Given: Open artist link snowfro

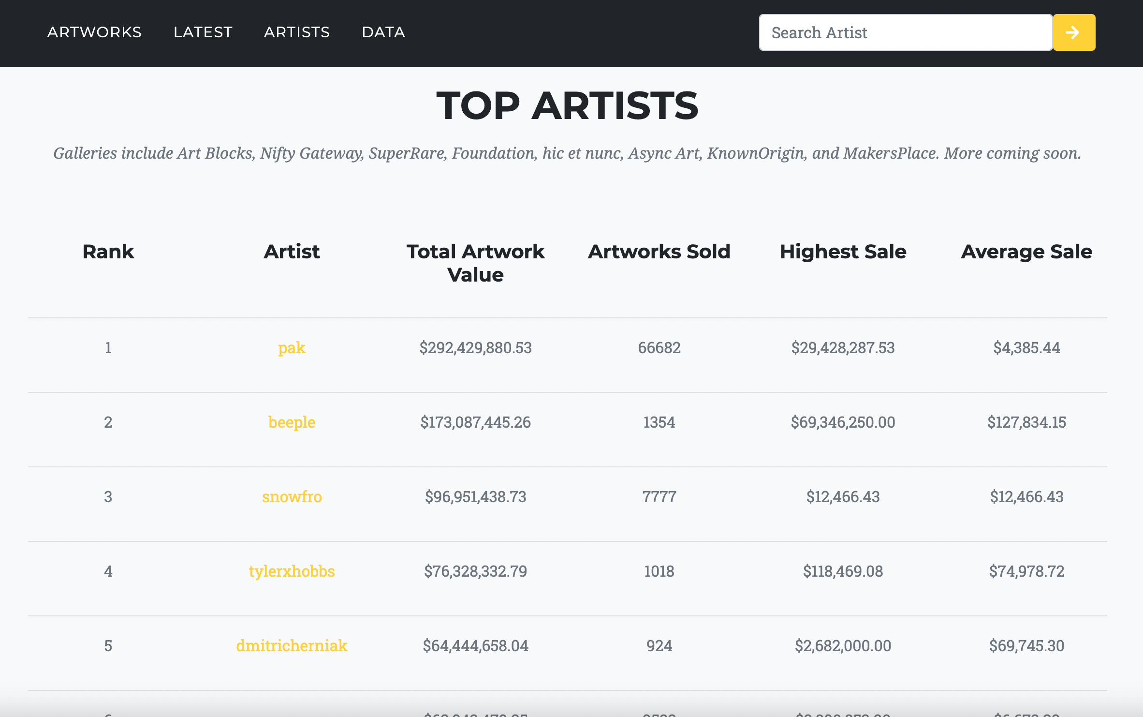Looking at the screenshot, I should click(292, 497).
